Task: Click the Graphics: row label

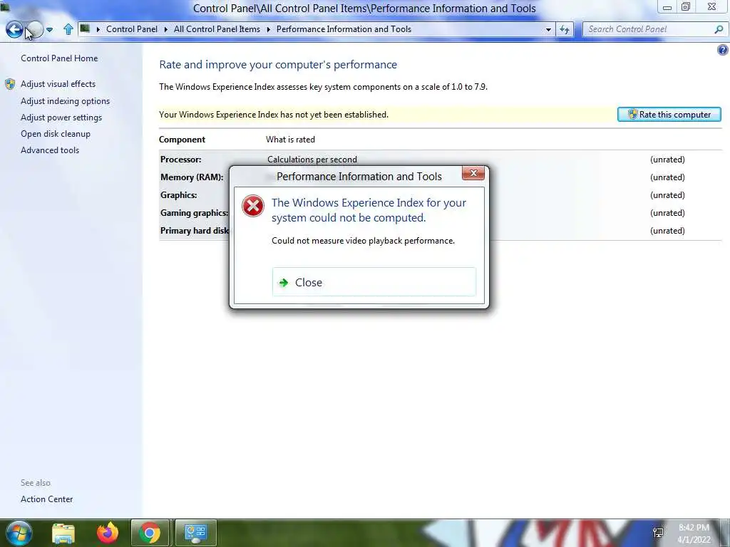Action: [178, 195]
